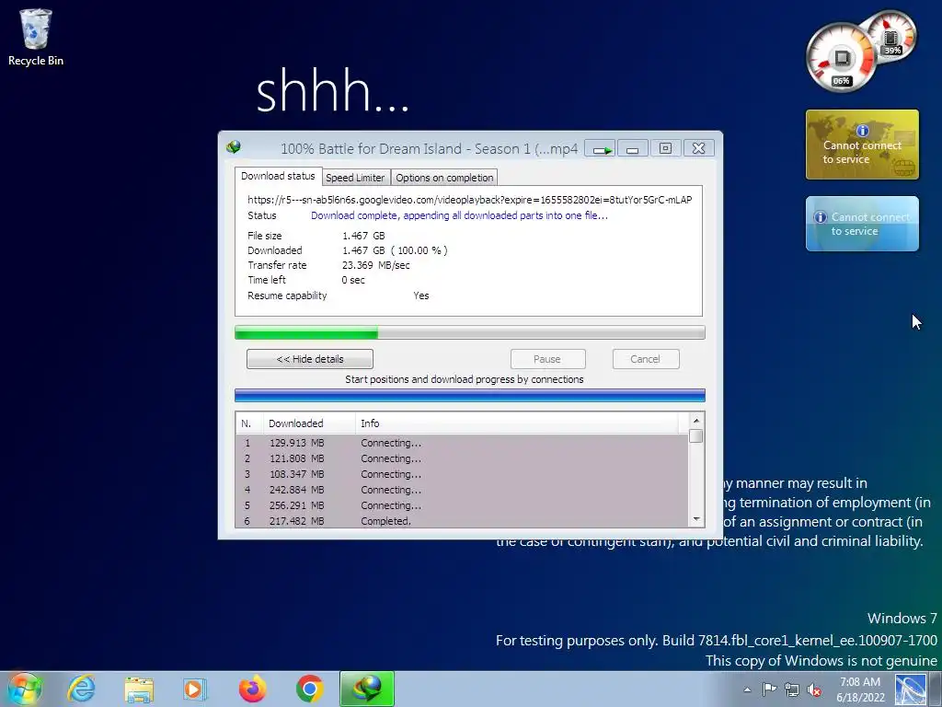Click the taskbar clock showing 7:08 AM
Image resolution: width=942 pixels, height=707 pixels.
click(860, 690)
